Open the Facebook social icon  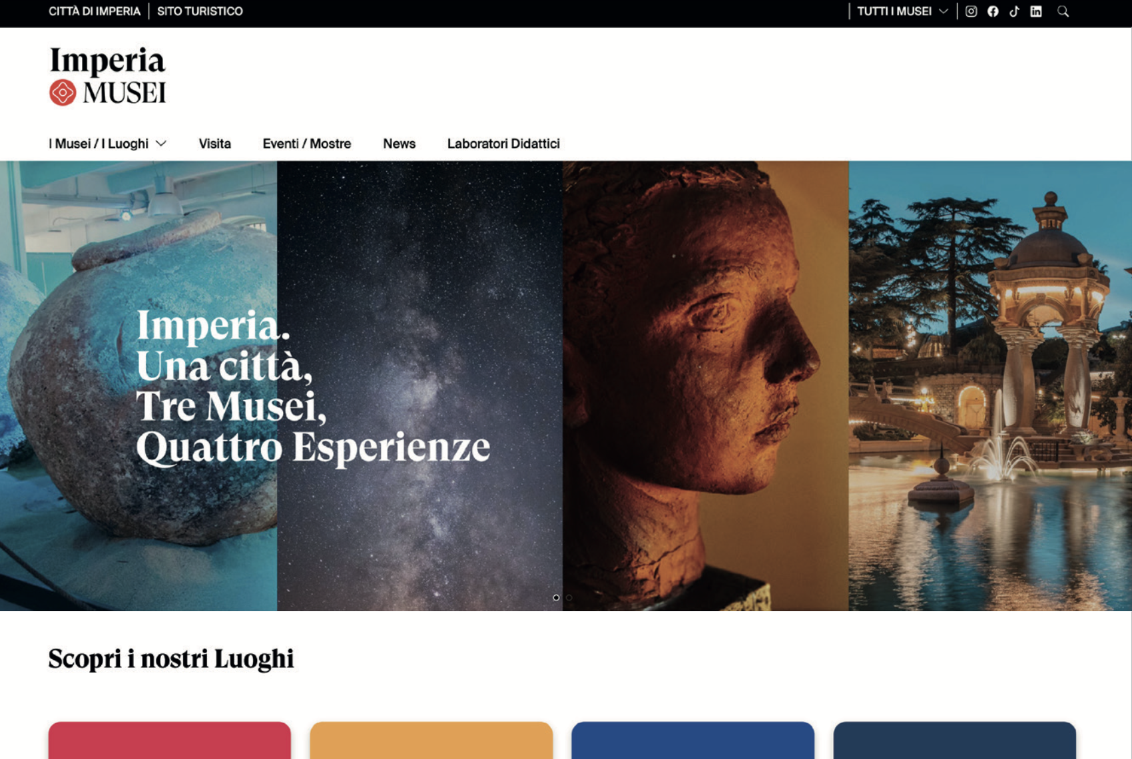click(993, 11)
